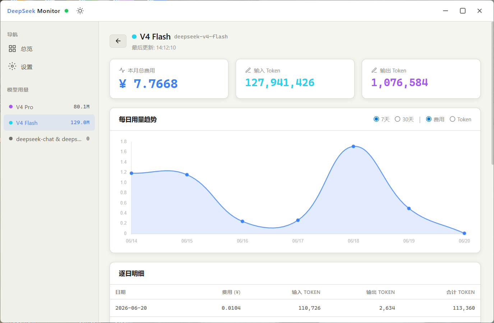
Task: Click the 最后更新 timestamp text
Action: pos(154,47)
